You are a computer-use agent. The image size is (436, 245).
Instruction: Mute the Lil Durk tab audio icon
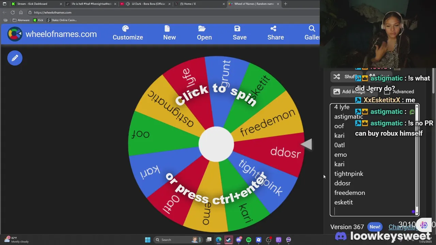(x=128, y=4)
